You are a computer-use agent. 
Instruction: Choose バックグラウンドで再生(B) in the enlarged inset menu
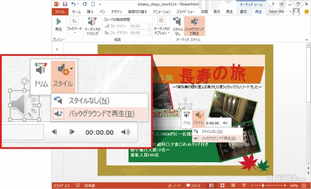100,114
